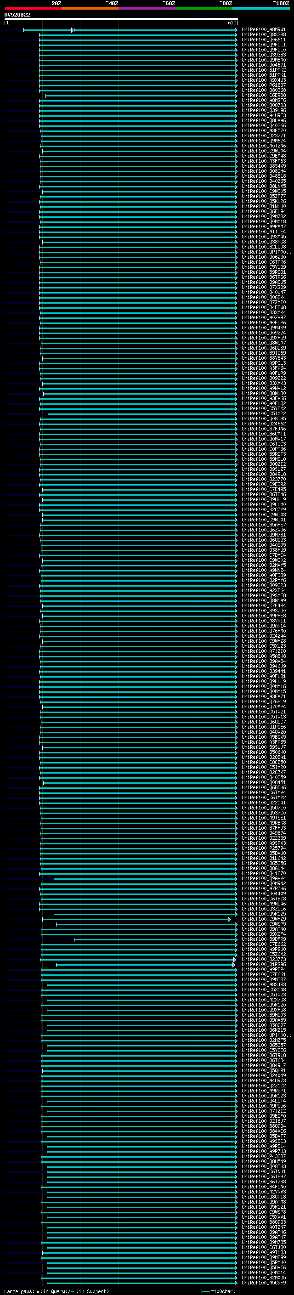
Task: Open UniRef100_Q5EDF0 entry
Action: [263, 1116]
